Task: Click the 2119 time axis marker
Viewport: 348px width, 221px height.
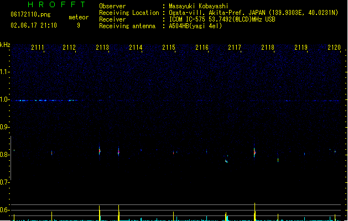Action: coord(301,48)
